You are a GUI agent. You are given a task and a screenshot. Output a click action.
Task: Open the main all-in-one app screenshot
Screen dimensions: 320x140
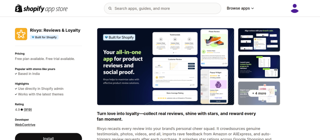[166, 67]
